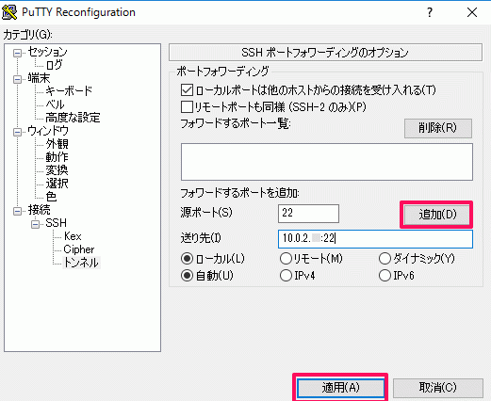Enable リモートポートも同様 (SSH-2 のみ) checkbox
The height and width of the screenshot is (401, 491).
point(187,107)
